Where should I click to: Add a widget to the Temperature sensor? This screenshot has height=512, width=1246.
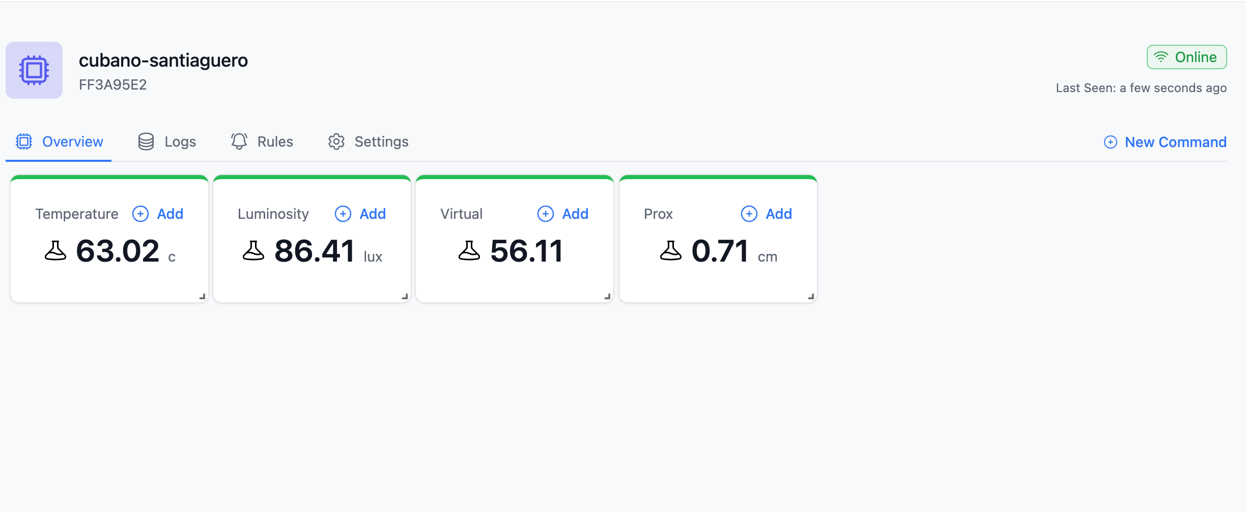click(x=158, y=214)
